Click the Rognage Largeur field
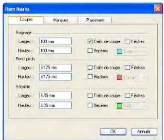This screenshot has height=140, width=164. [x=55, y=41]
